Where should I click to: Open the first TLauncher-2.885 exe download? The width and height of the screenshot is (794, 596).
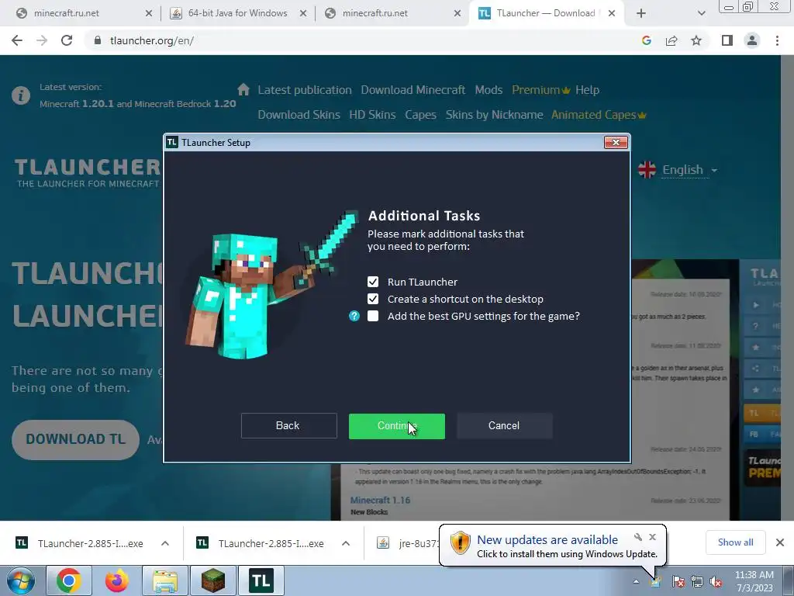79,543
